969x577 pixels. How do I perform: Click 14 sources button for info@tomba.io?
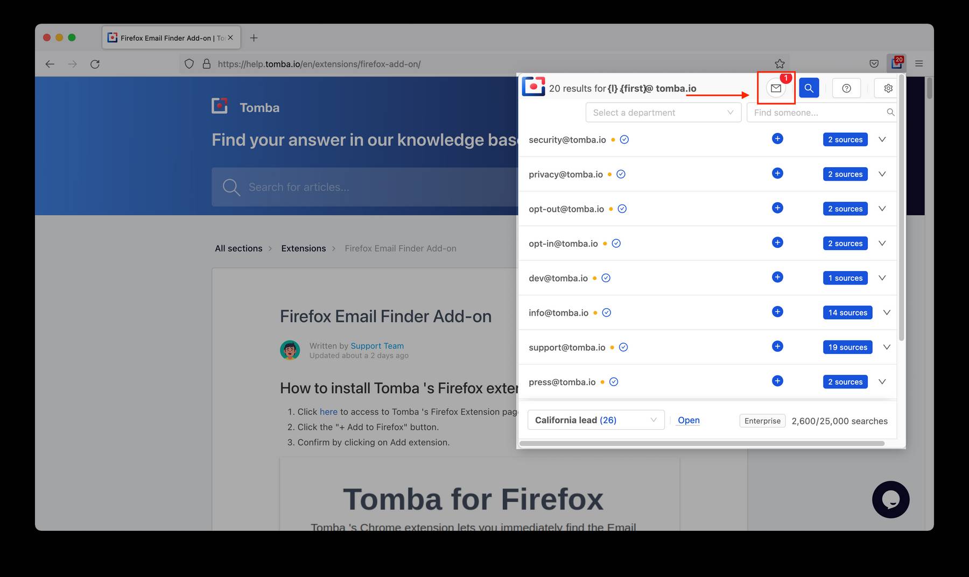(847, 312)
